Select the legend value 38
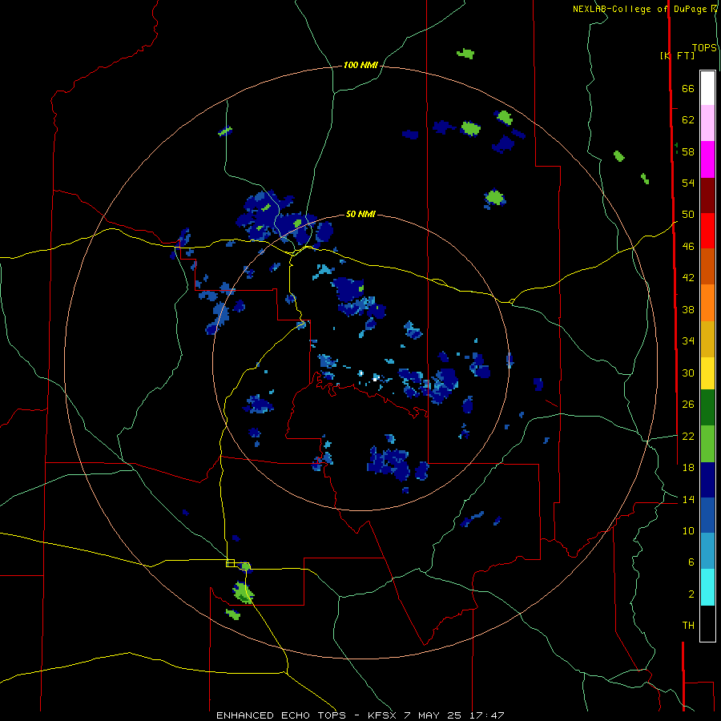The height and width of the screenshot is (721, 721). click(688, 309)
